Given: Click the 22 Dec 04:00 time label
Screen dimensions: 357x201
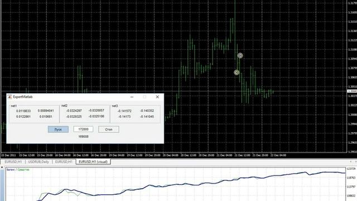Looking at the screenshot, I should [x=278, y=155].
